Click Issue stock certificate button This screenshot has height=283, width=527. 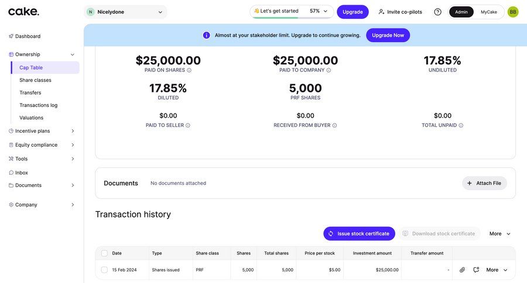(359, 233)
